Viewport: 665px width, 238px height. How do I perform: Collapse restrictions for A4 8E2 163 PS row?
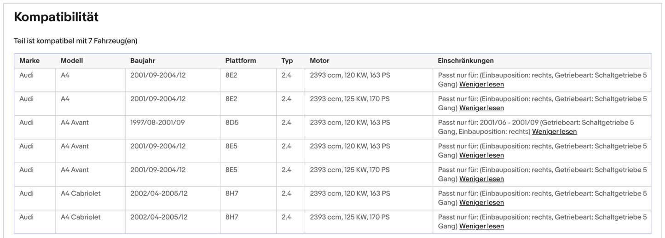481,85
